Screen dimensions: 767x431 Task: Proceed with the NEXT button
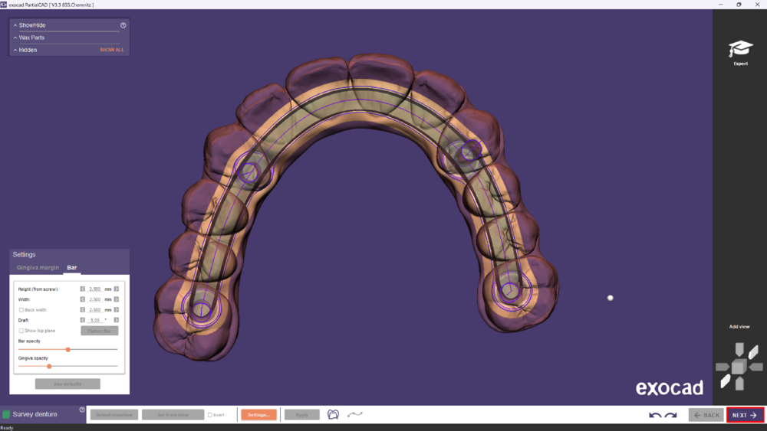pos(745,415)
